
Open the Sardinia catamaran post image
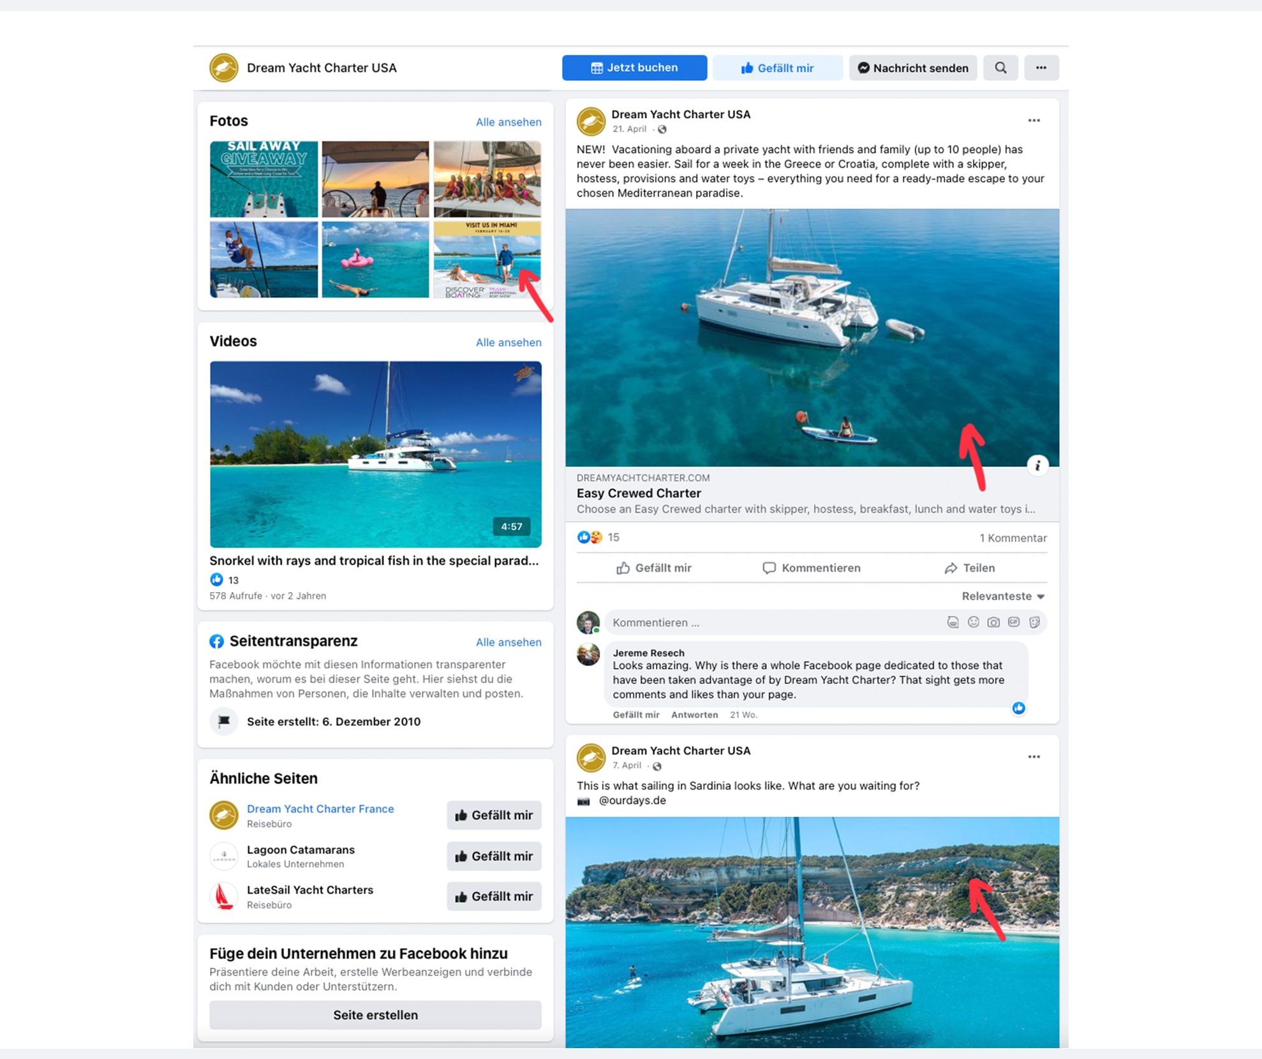pos(812,932)
